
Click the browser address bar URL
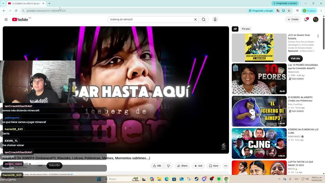coord(46,11)
